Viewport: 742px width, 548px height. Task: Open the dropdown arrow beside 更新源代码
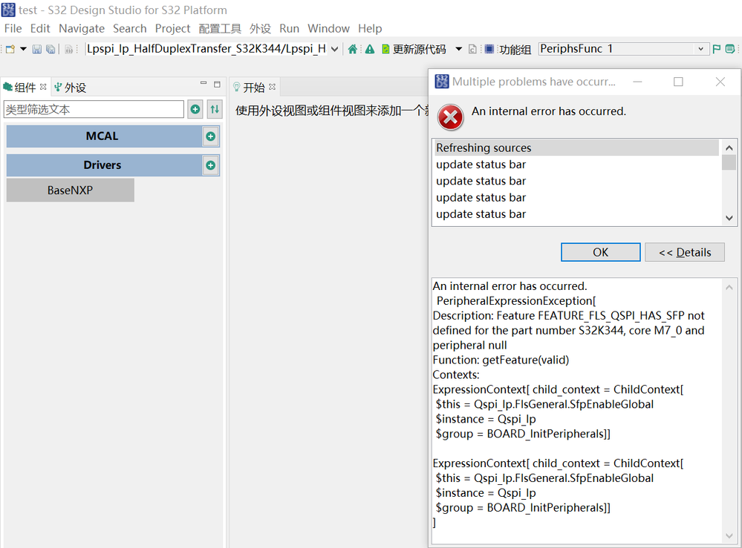[x=458, y=49]
